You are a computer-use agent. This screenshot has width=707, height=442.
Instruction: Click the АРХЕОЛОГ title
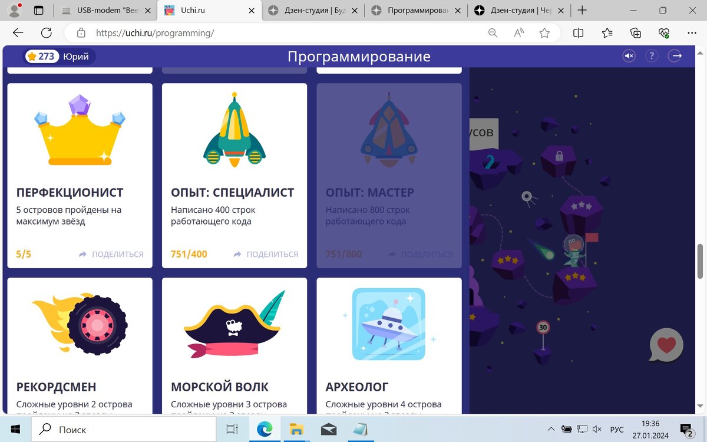pos(357,387)
